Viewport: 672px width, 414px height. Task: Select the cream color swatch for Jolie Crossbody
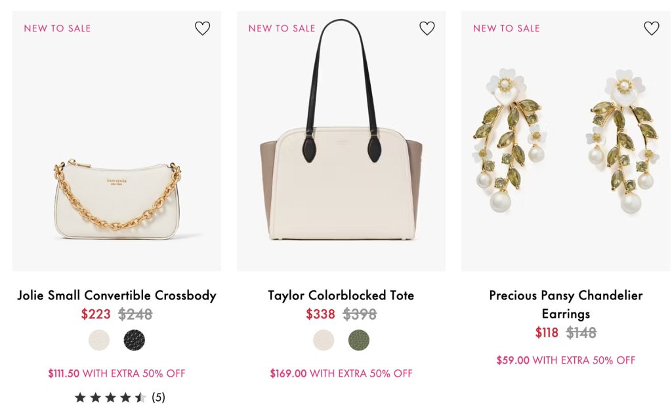pyautogui.click(x=99, y=340)
